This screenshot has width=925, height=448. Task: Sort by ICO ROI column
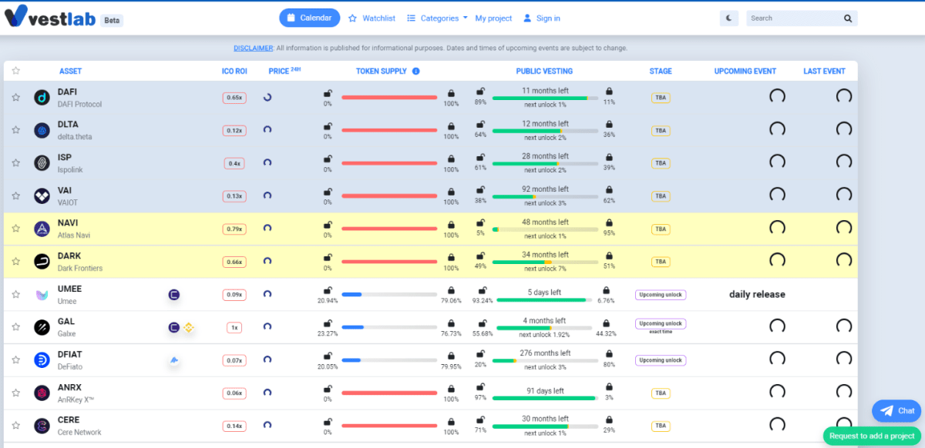click(234, 71)
